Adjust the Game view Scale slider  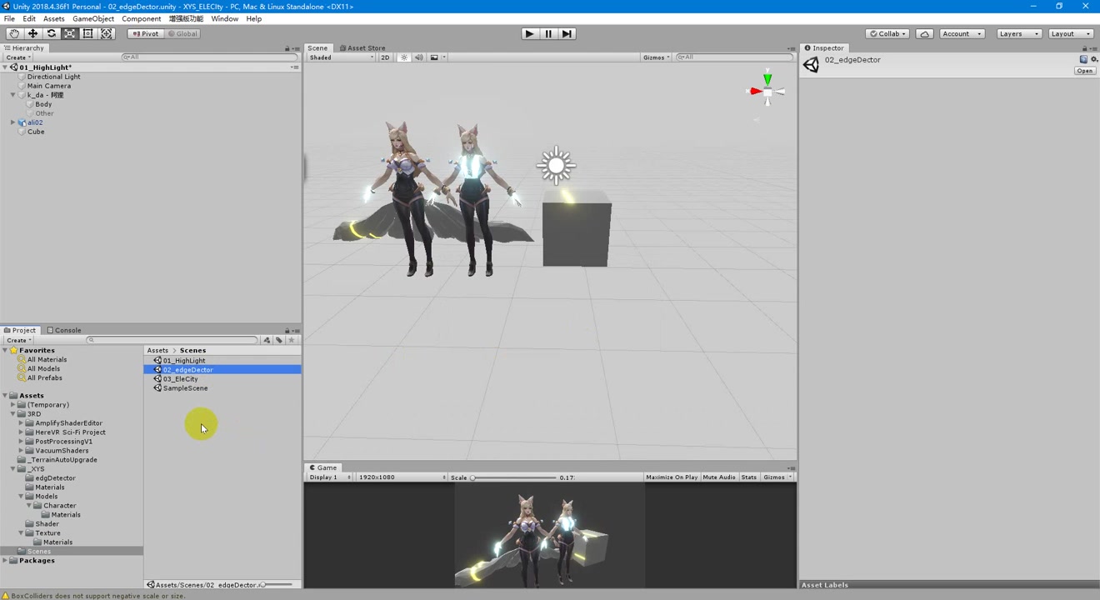click(513, 477)
